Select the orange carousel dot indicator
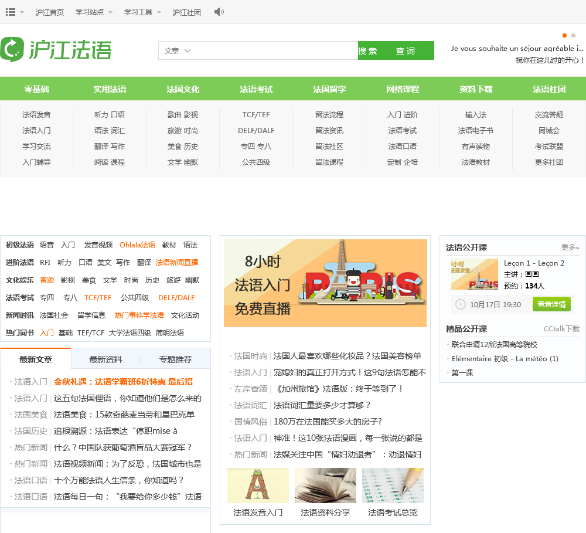586x533 pixels. click(564, 35)
